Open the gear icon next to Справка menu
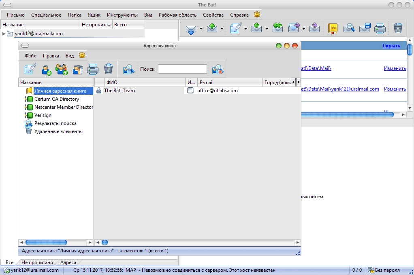This screenshot has height=275, width=414. pos(257,15)
